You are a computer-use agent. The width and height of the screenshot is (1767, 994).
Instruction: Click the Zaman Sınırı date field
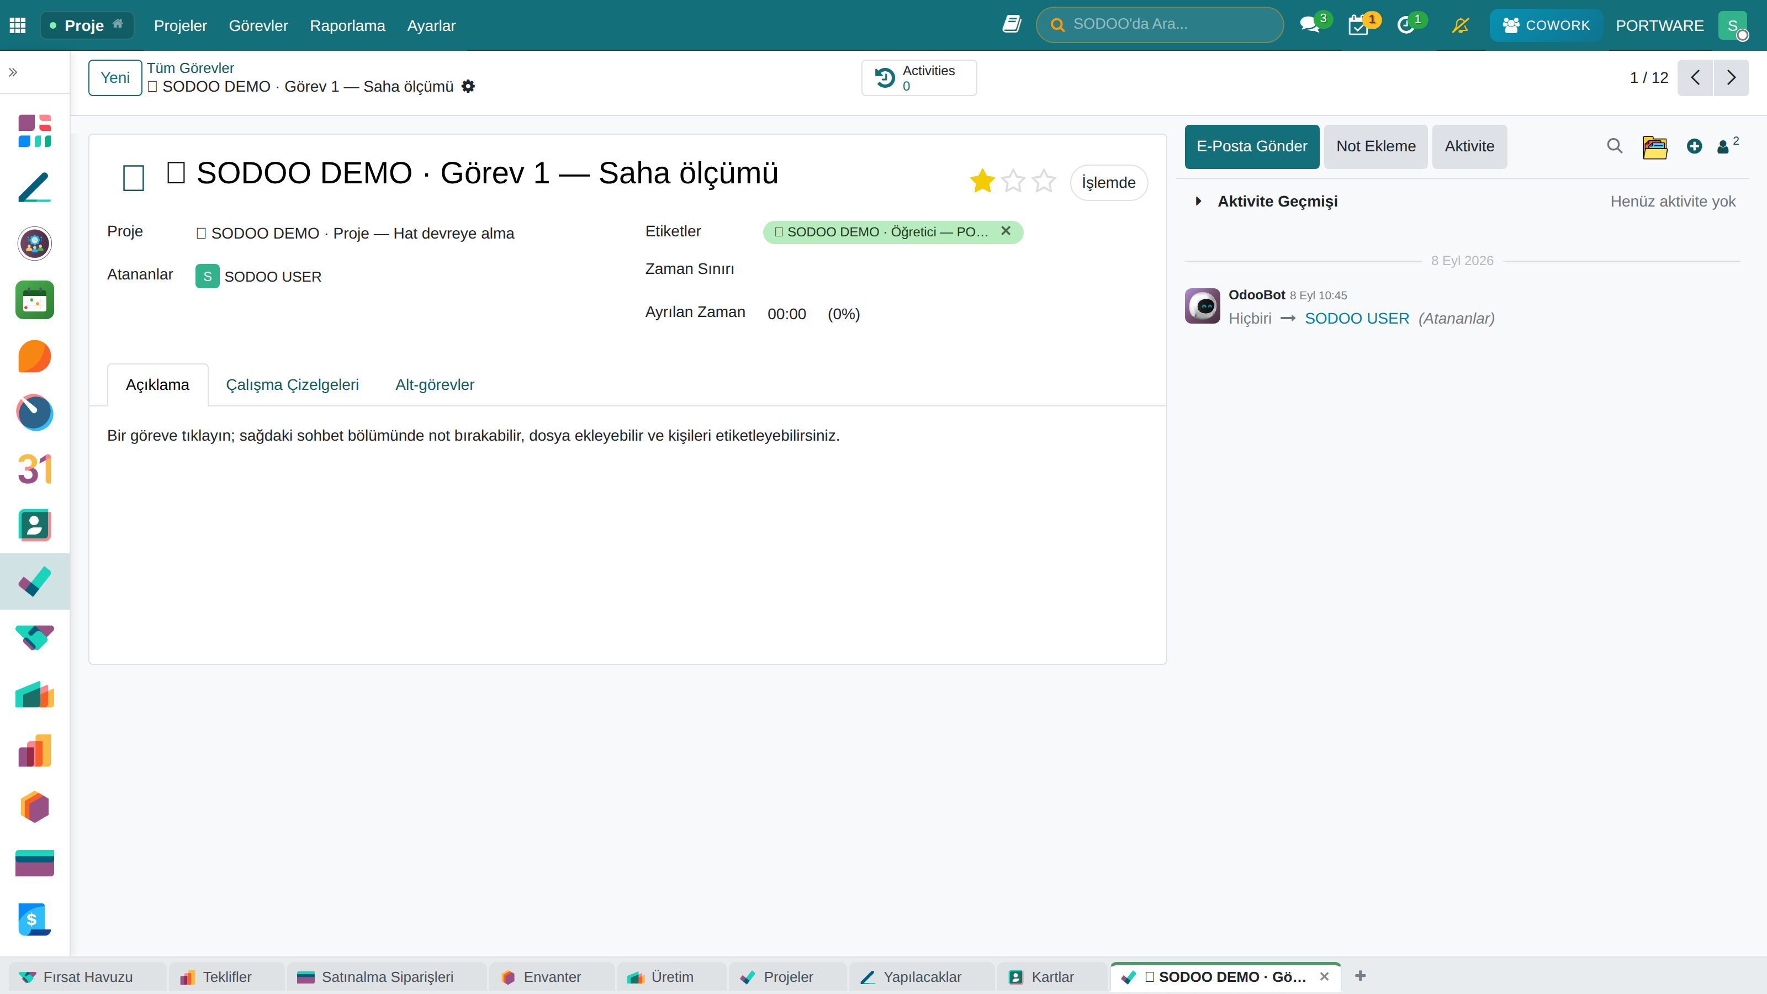coord(954,269)
